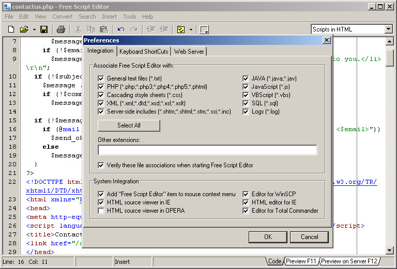Click the Redo arrow icon
This screenshot has height=269, width=397.
pos(134,29)
